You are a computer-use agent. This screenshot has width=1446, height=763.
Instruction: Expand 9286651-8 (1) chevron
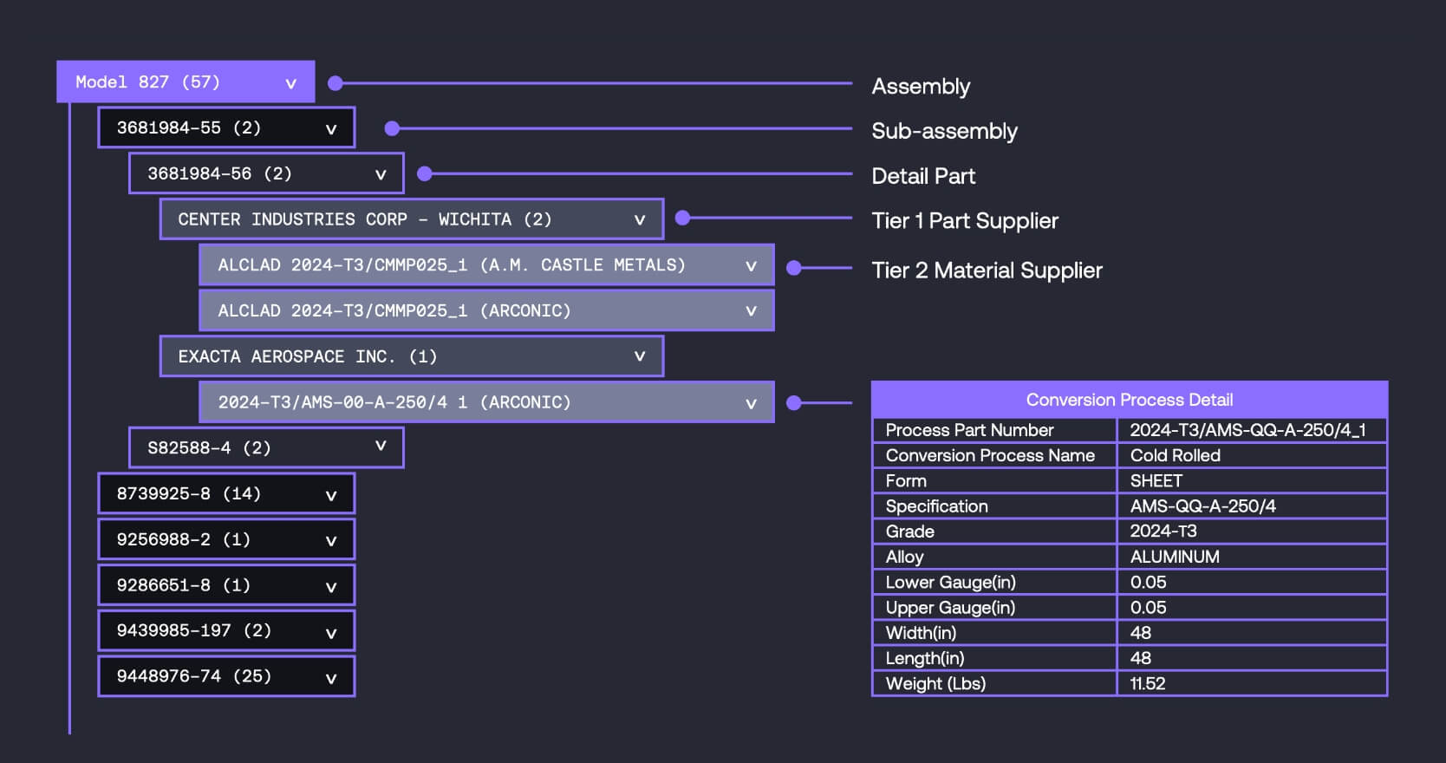click(x=330, y=587)
